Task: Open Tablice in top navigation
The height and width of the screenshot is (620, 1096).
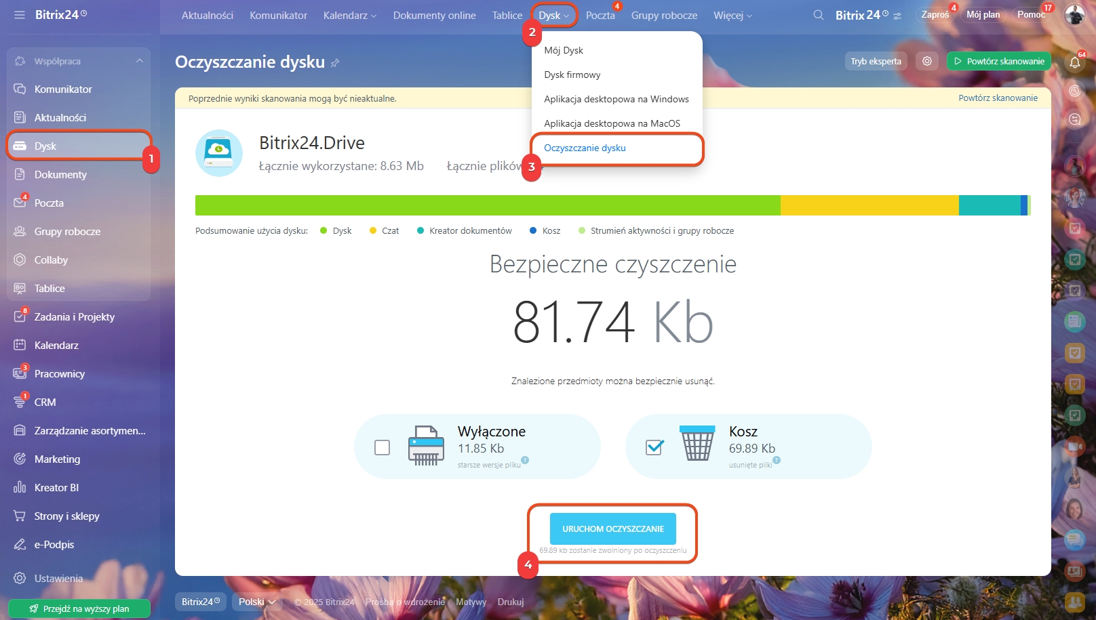Action: (507, 15)
